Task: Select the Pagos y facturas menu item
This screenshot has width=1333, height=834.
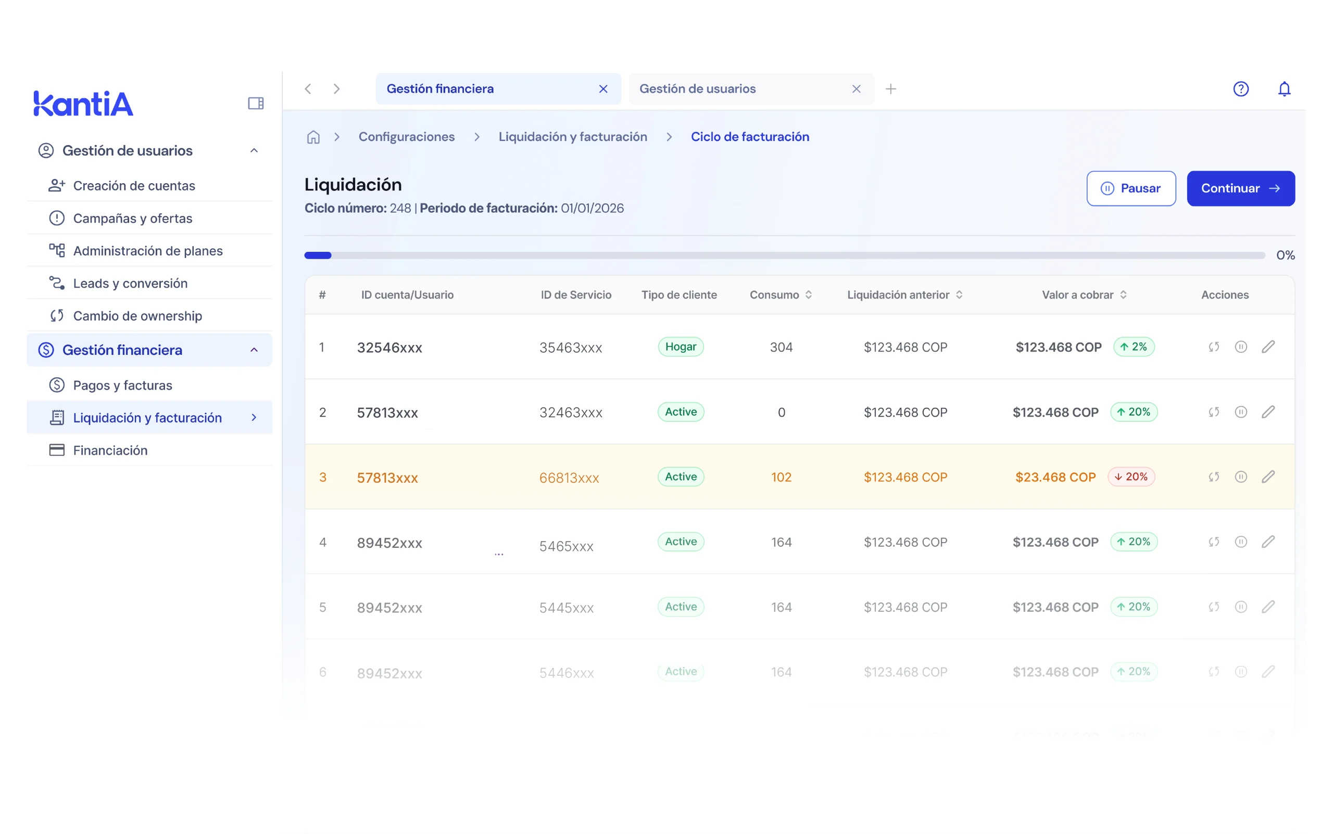Action: click(122, 385)
